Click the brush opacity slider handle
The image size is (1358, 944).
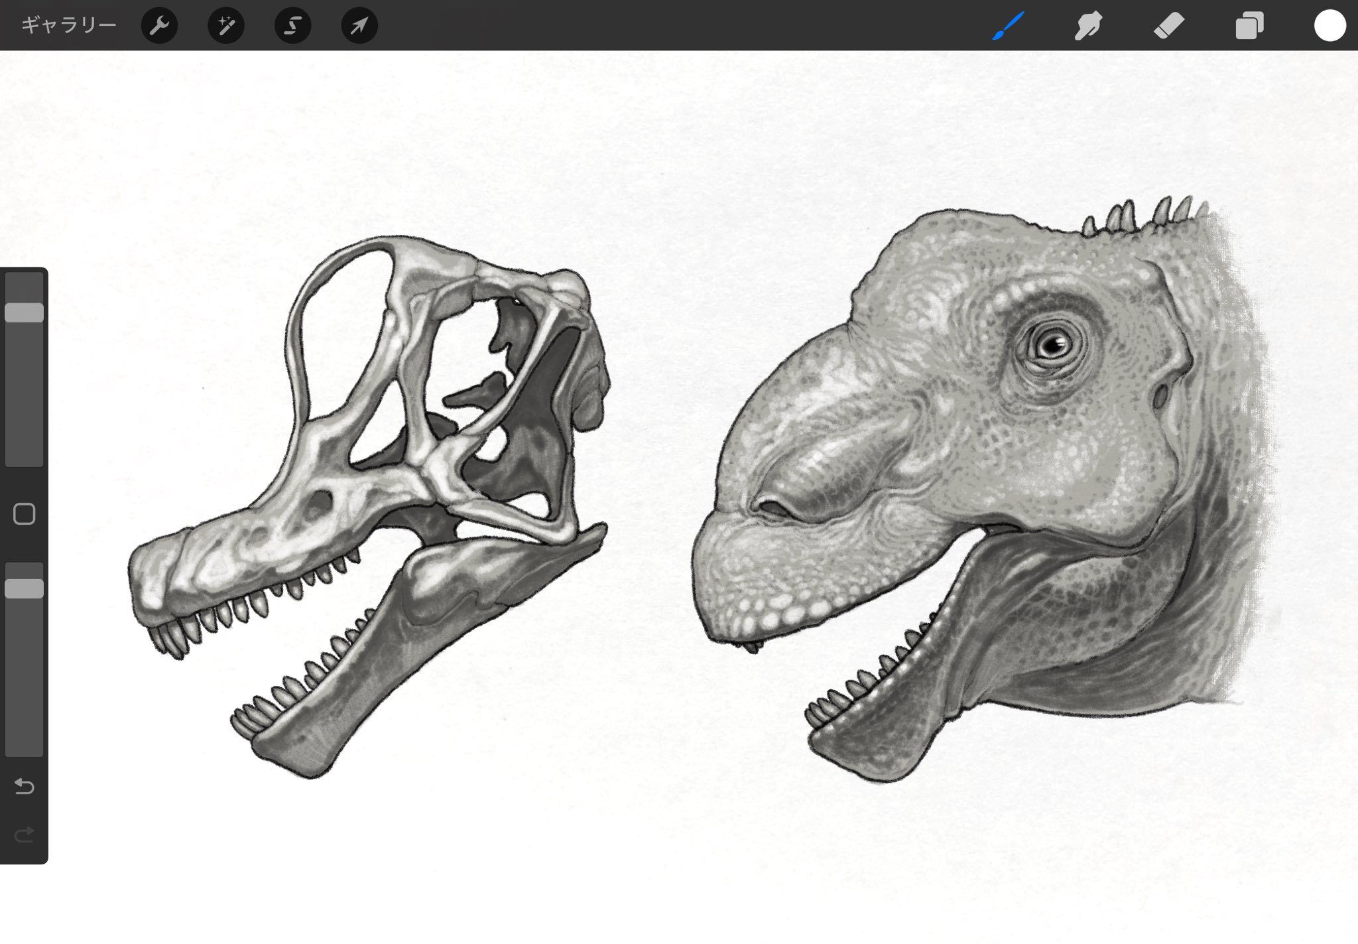25,588
